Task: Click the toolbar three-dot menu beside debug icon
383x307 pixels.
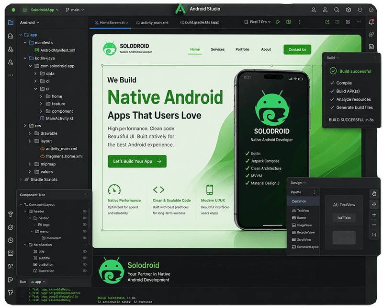Action: point(299,22)
